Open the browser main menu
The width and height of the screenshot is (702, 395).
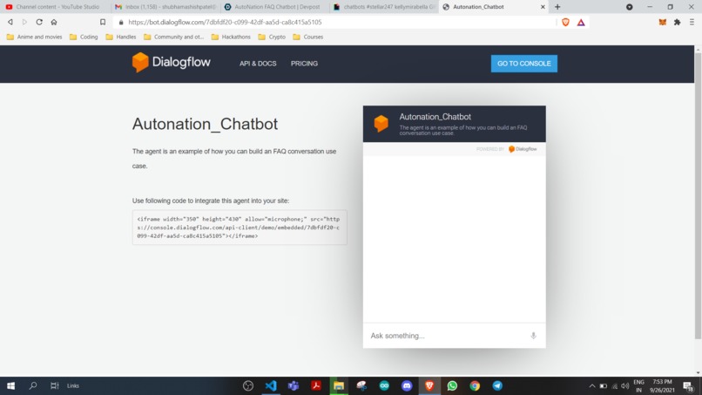click(692, 22)
